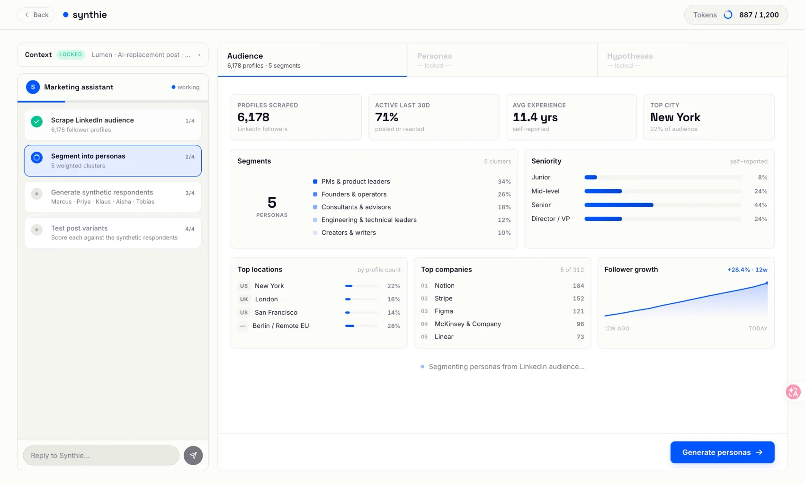Switch to the Hypotheses tab
Image resolution: width=805 pixels, height=484 pixels.
click(692, 60)
